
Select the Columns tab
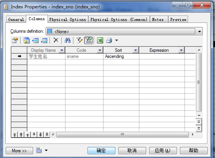tap(37, 19)
